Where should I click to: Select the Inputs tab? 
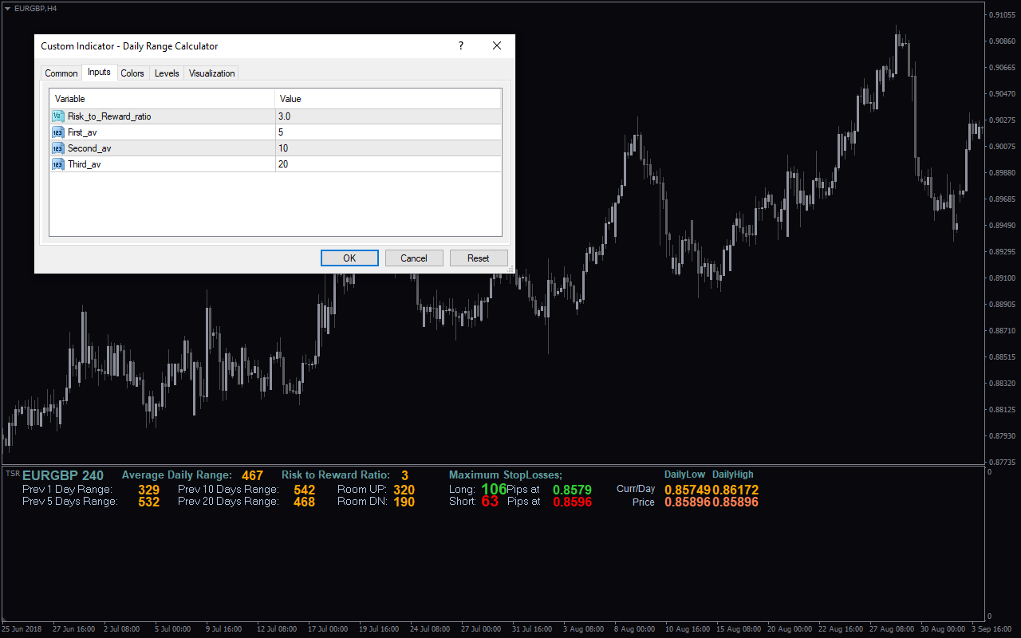click(x=99, y=72)
